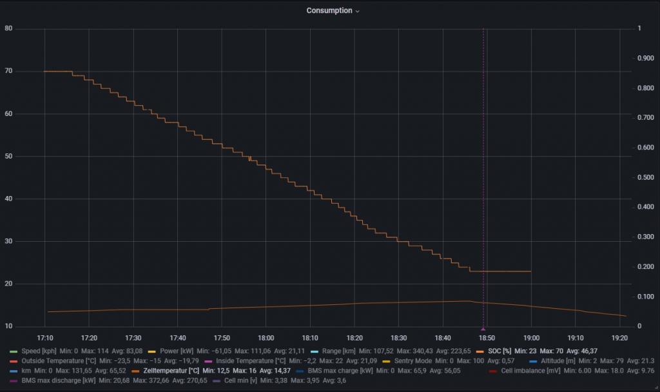This screenshot has width=660, height=392.
Task: Click the right axis label 0.900
Action: [646, 58]
